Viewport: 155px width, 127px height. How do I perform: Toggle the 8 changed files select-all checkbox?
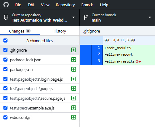click(x=5, y=40)
